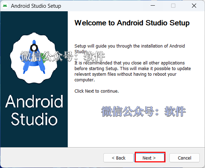Click the paragraph about closing other applications
The width and height of the screenshot is (205, 168).
(133, 71)
